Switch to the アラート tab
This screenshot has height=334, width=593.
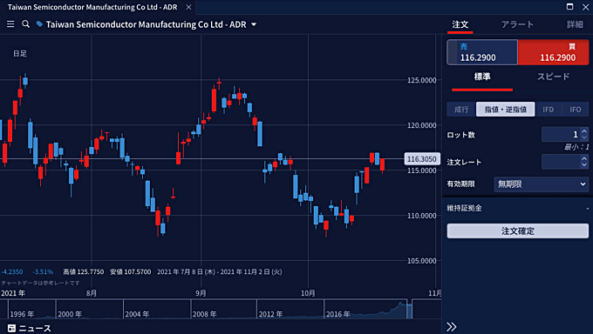517,24
